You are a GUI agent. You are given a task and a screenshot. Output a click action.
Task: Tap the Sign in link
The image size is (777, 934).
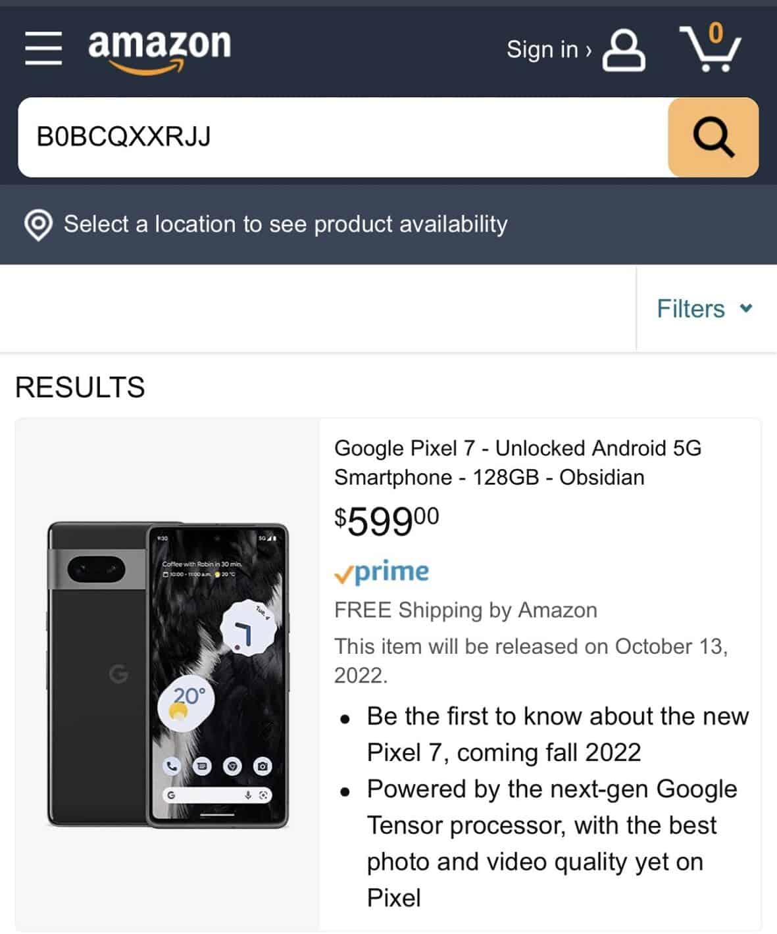coord(548,49)
